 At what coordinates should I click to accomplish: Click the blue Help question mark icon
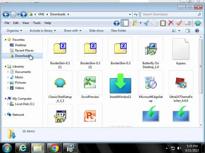[x=197, y=31]
